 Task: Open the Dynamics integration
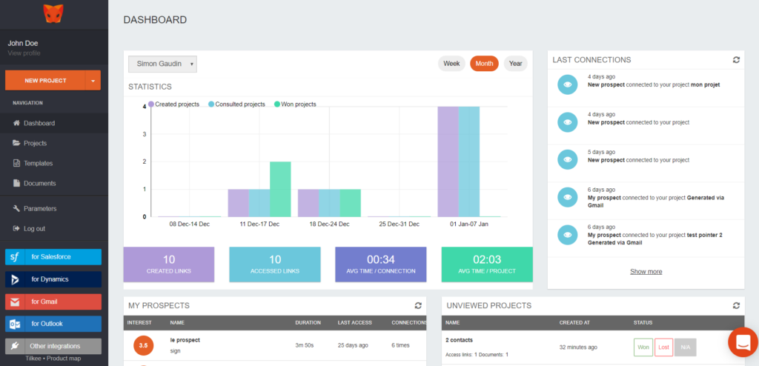(x=53, y=279)
